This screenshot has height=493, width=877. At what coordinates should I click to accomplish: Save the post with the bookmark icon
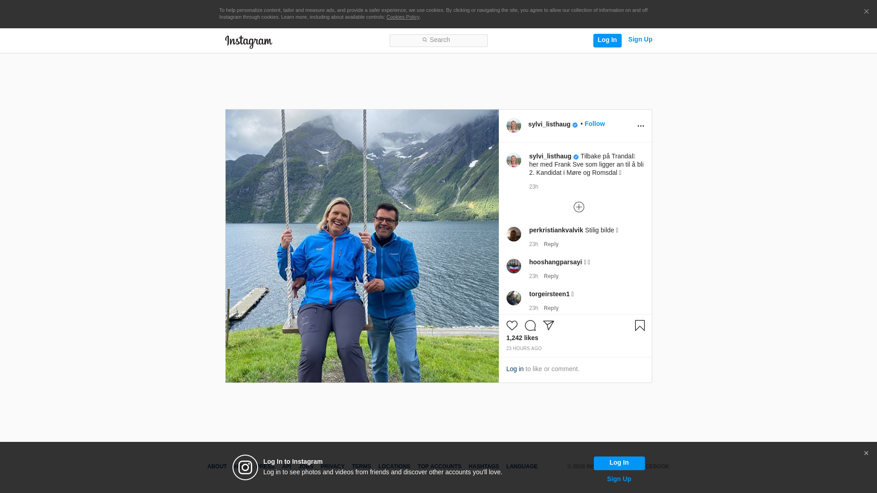click(639, 325)
